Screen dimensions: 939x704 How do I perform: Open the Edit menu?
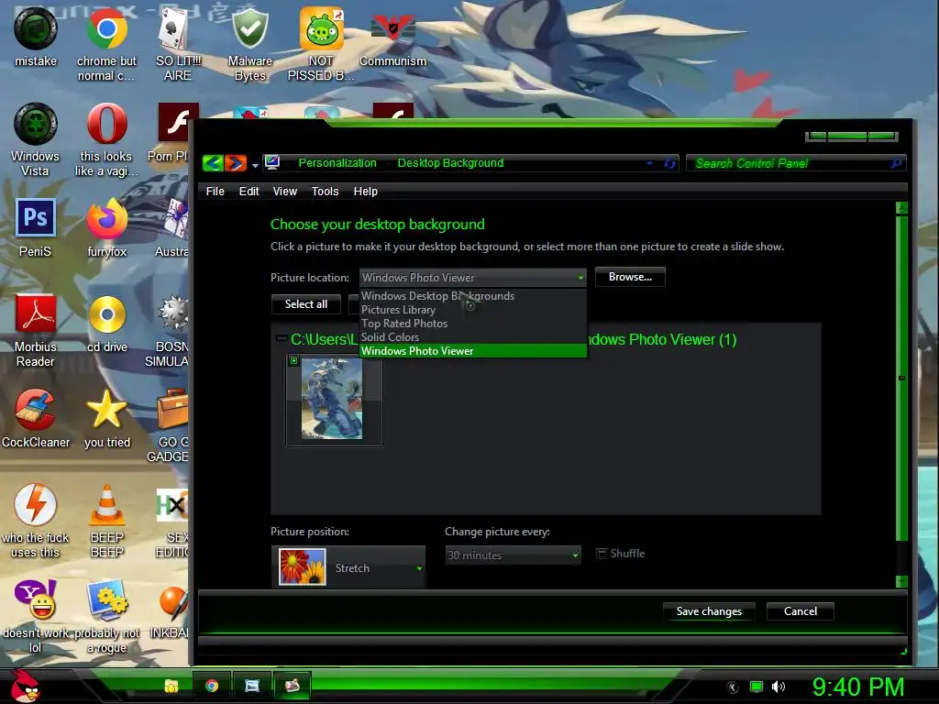pyautogui.click(x=249, y=191)
